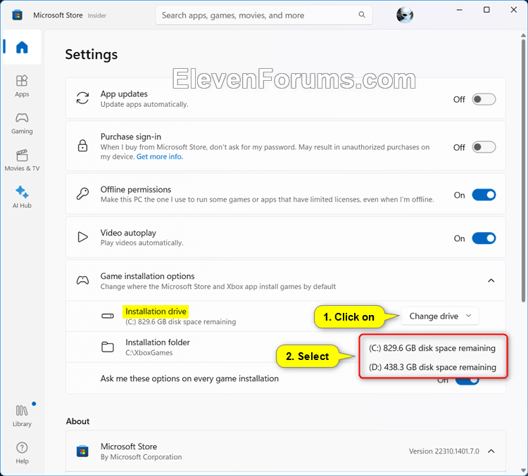This screenshot has width=528, height=476.
Task: Open the Get more info link
Action: (x=160, y=156)
